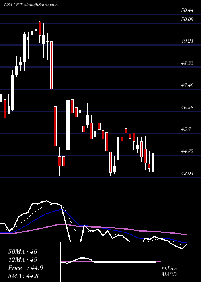This screenshot has height=282, width=201.
Task: Click the 46.58 price label
Action: click(x=187, y=108)
